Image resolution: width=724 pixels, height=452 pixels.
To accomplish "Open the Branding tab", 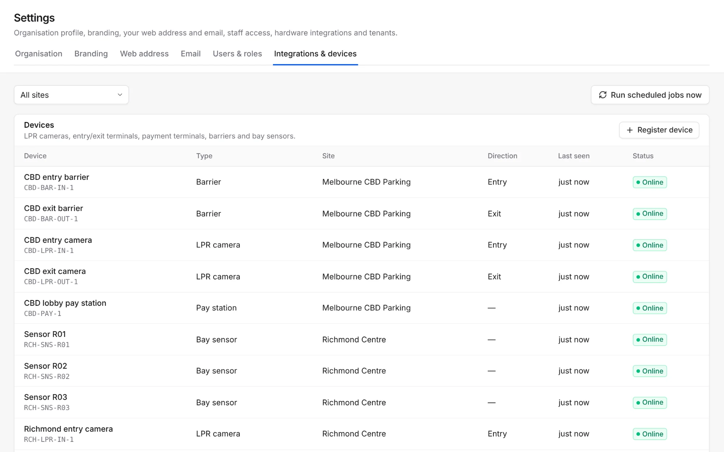I will (91, 54).
